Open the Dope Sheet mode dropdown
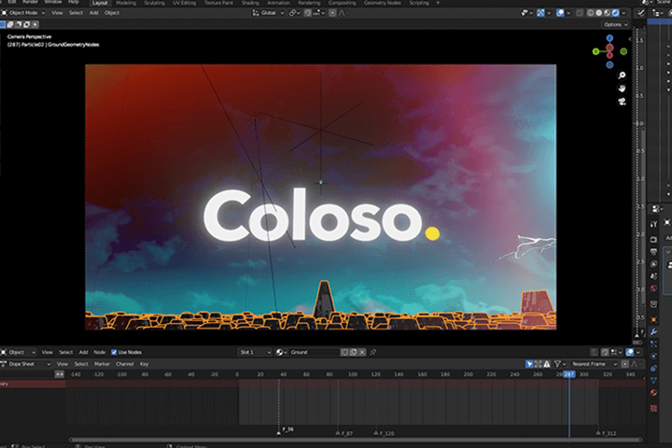 [26, 364]
